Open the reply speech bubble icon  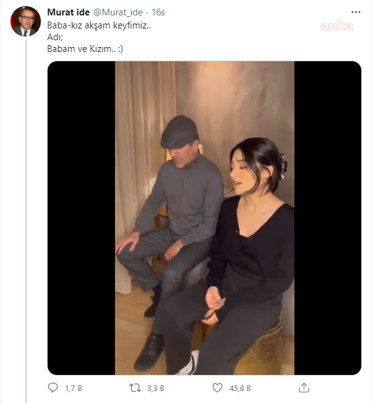pos(53,388)
